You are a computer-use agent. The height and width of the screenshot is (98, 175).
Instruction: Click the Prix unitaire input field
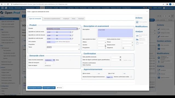(51, 42)
